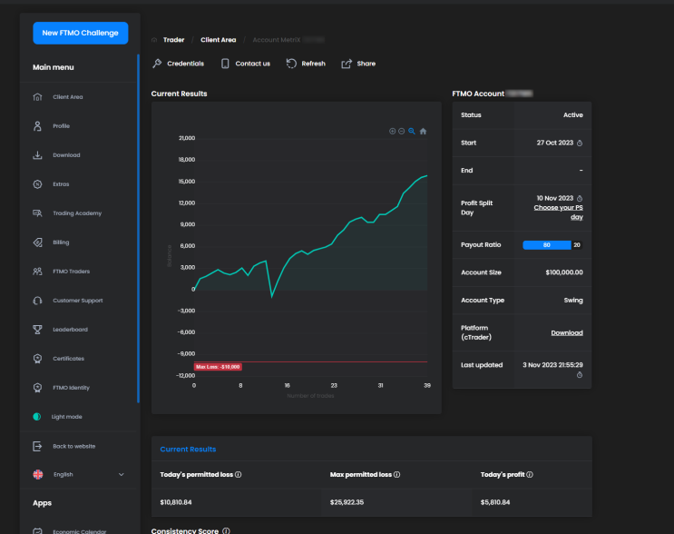Viewport: 674px width, 534px height.
Task: Click info icon beside Consistency Score
Action: point(226,531)
